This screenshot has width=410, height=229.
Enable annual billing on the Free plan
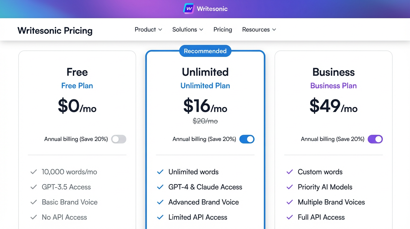(119, 139)
